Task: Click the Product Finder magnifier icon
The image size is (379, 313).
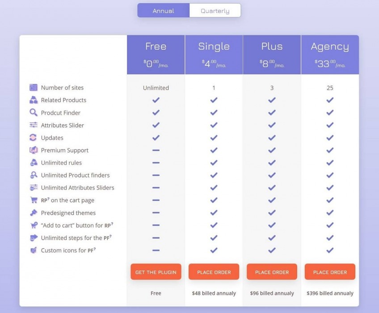Action: [34, 113]
